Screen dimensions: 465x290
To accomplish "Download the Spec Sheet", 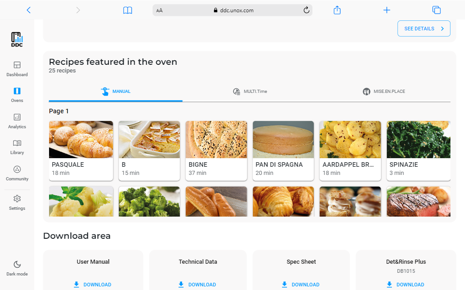I will point(301,284).
